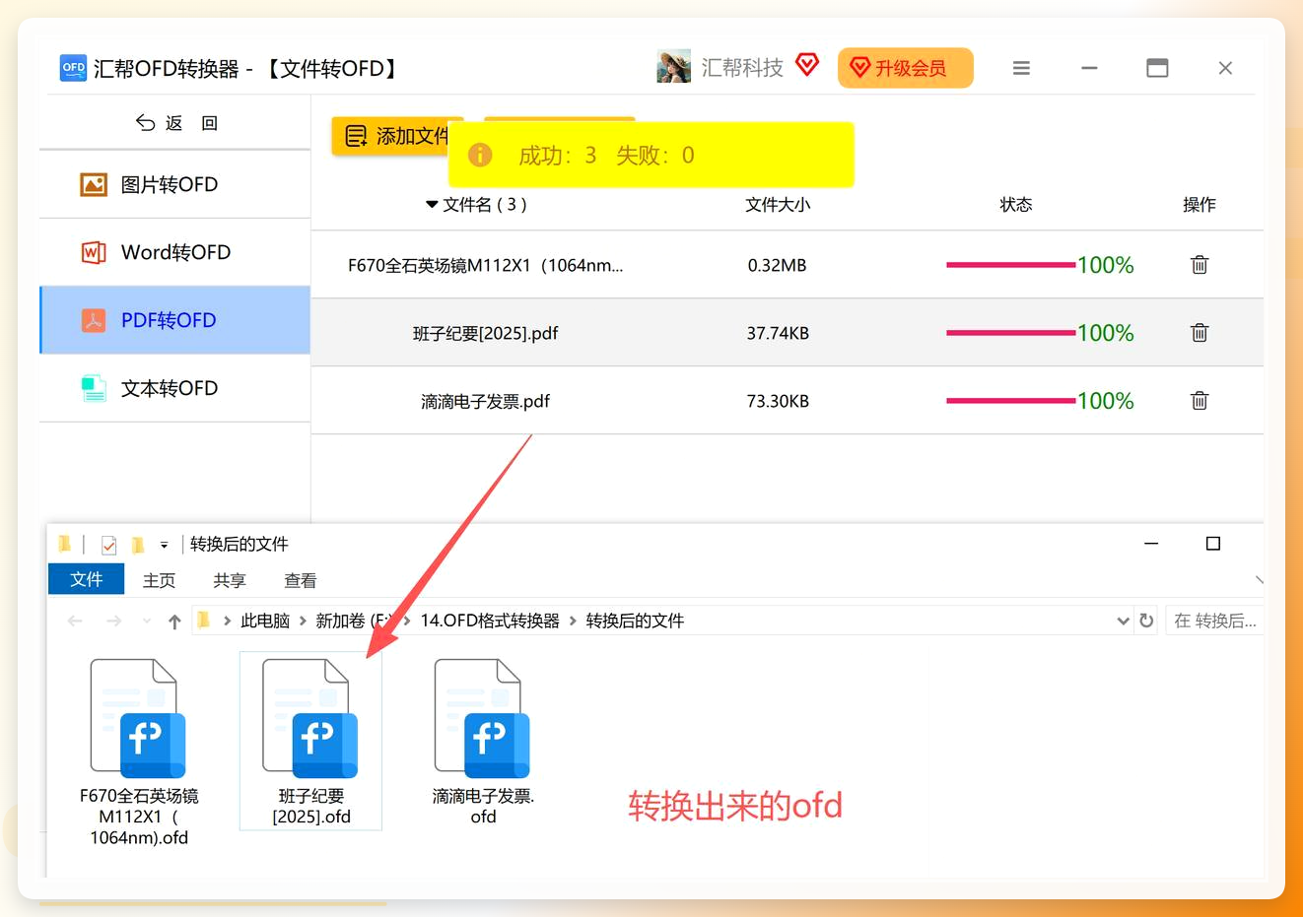This screenshot has height=917, width=1303.
Task: Click the VIP diamond icon beside 汇帮科技
Action: point(807,65)
